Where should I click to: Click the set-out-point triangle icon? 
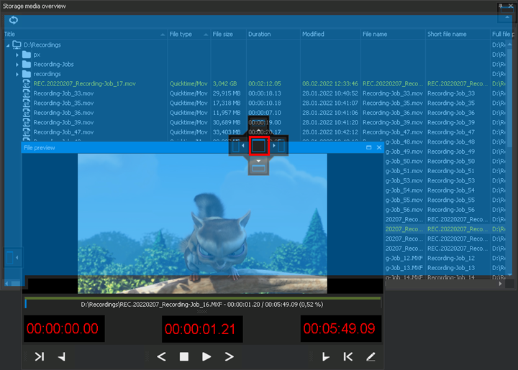pyautogui.click(x=61, y=356)
